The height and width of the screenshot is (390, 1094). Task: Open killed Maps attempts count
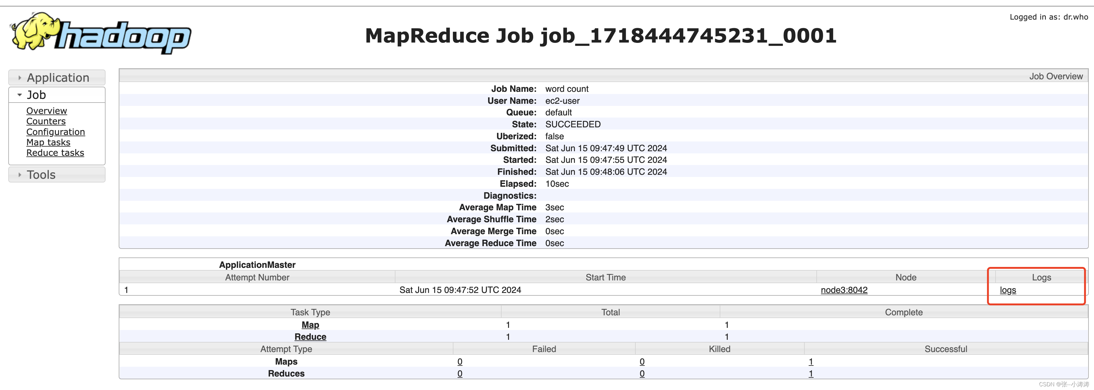642,362
